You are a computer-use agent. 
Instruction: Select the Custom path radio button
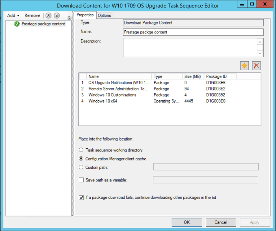[81, 167]
